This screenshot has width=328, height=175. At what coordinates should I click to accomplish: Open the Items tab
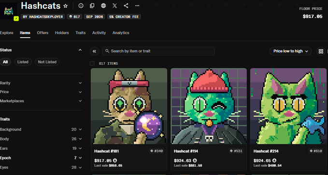pos(25,33)
